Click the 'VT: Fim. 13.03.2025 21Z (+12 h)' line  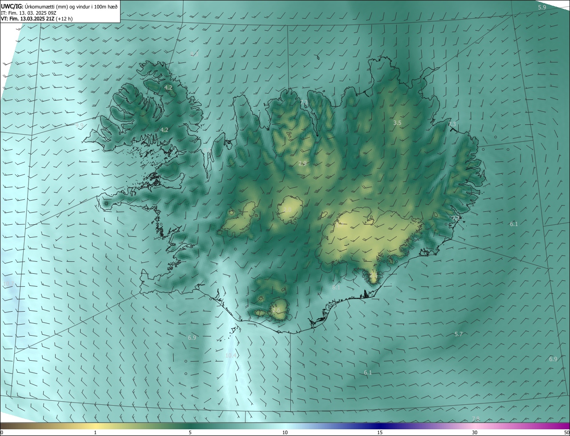37,19
